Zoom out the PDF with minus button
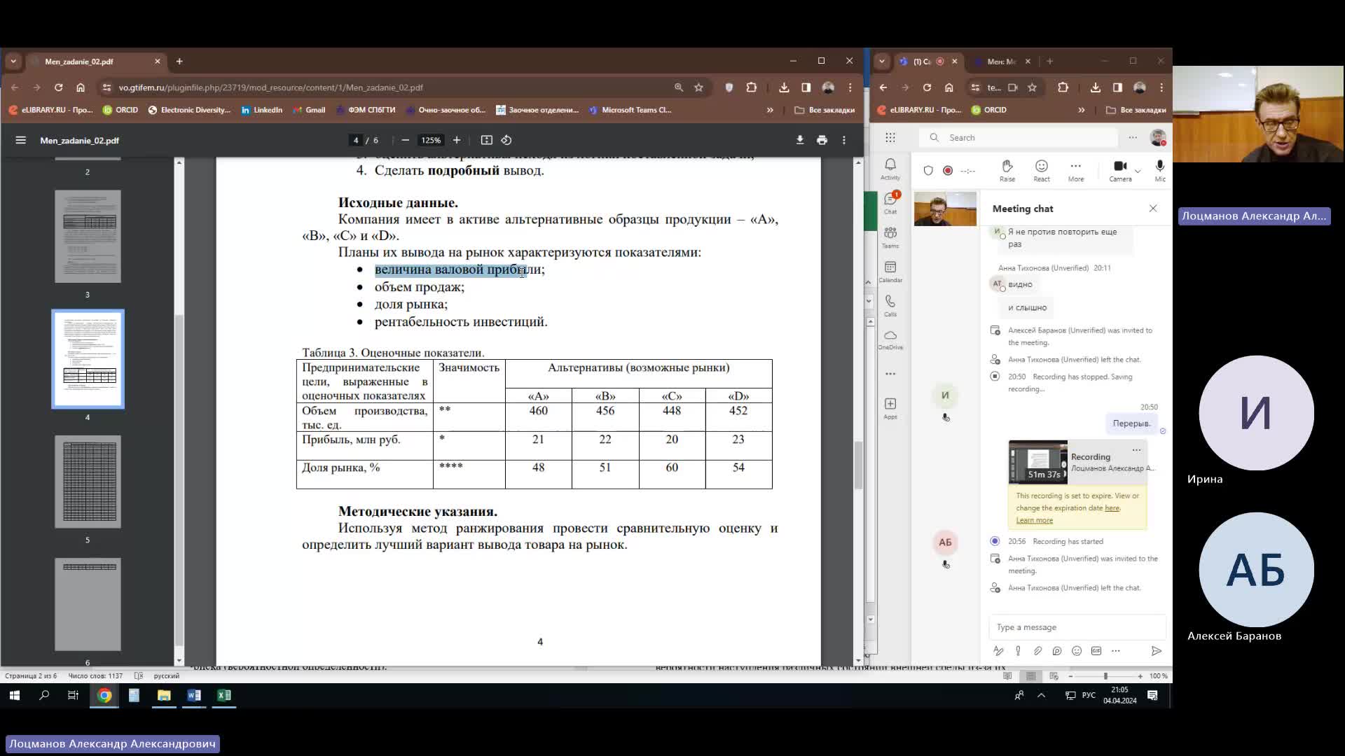This screenshot has height=756, width=1345. 405,140
